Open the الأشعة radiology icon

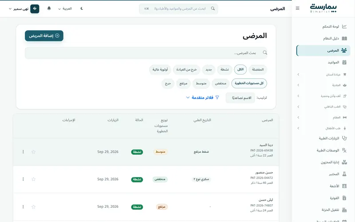coord(344,186)
